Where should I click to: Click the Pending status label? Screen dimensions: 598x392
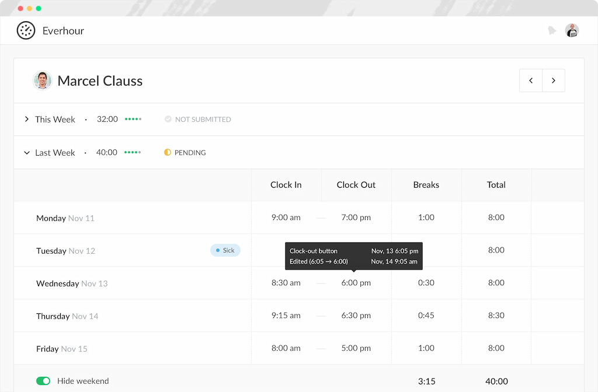(x=189, y=152)
